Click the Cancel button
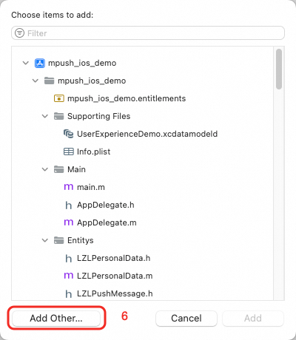Viewport: 296px width, 340px height. [186, 318]
